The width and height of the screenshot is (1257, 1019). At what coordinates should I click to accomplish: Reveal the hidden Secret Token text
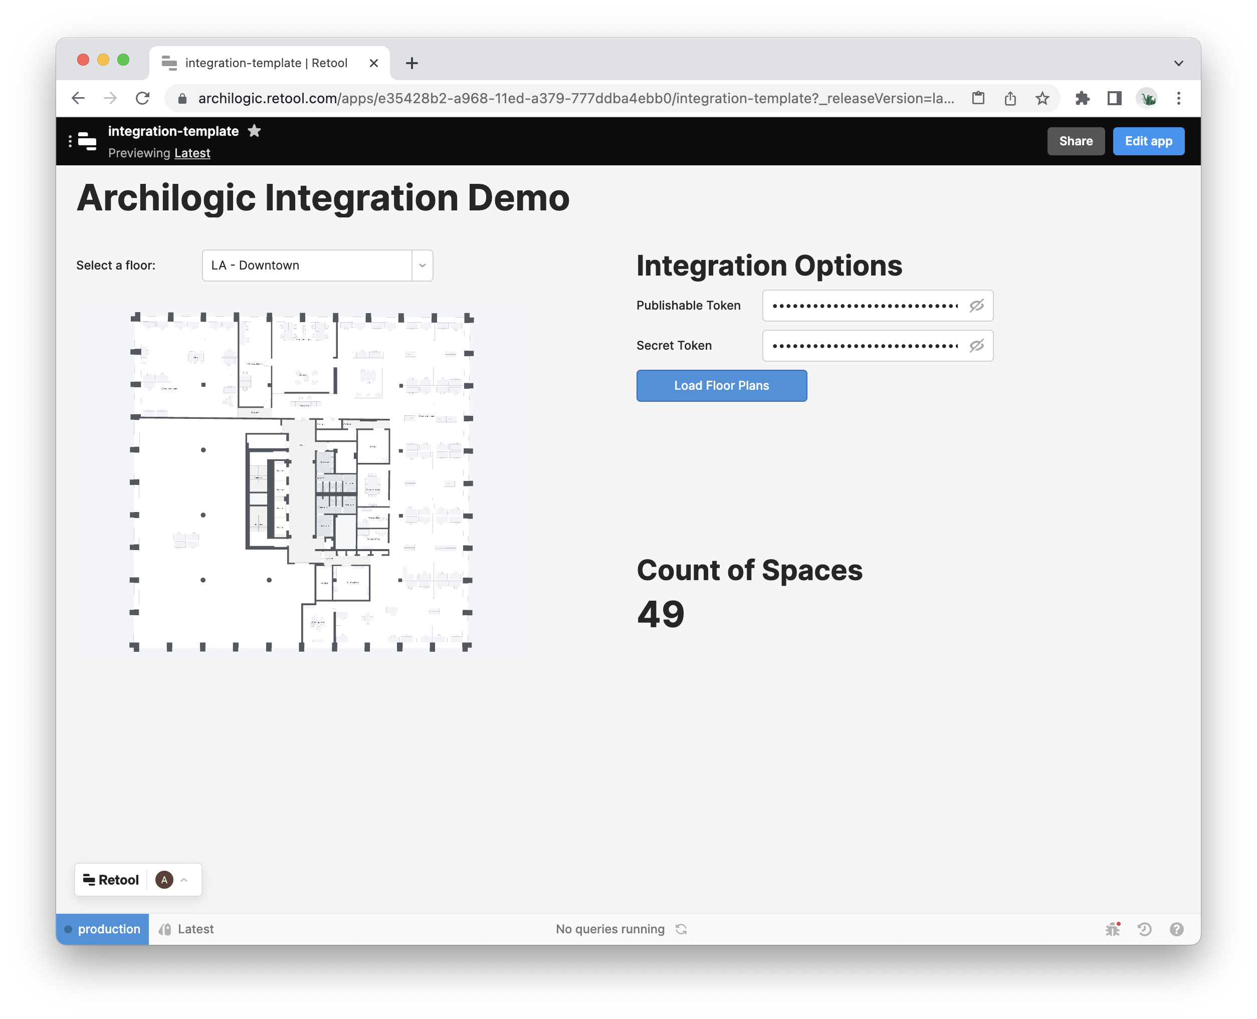pos(976,346)
